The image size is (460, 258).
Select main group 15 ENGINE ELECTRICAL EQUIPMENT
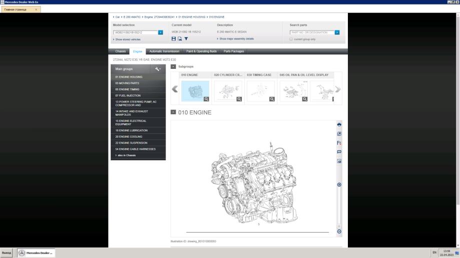[138, 122]
